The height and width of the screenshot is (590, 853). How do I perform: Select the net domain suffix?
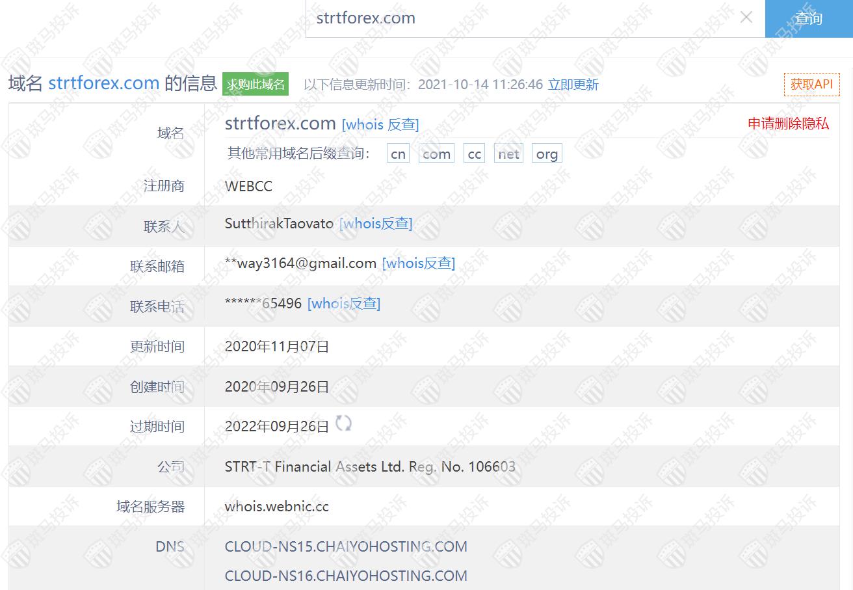tap(508, 154)
